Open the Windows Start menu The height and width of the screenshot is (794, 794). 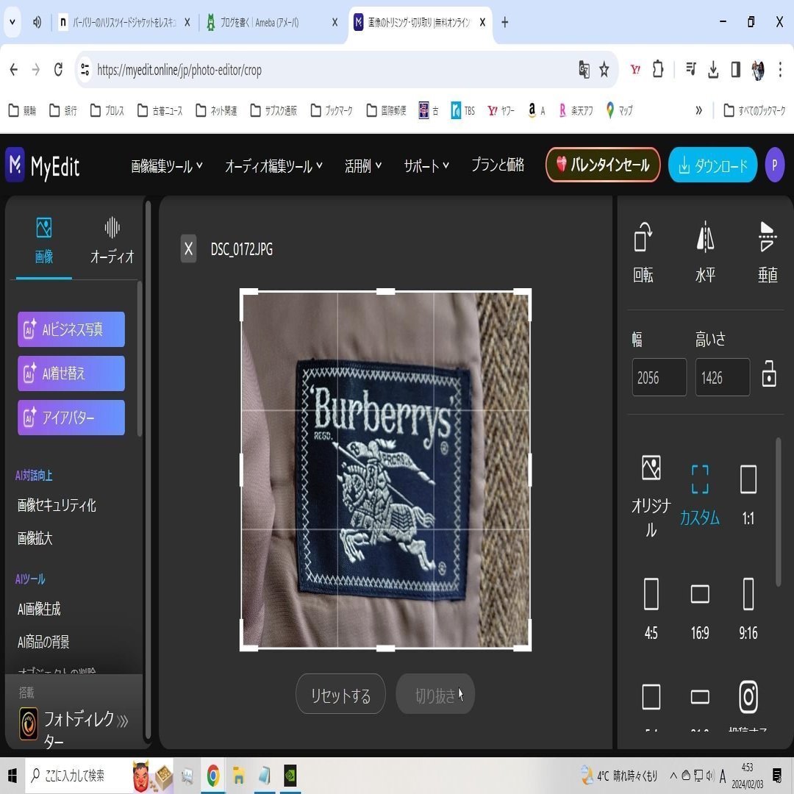click(x=12, y=776)
